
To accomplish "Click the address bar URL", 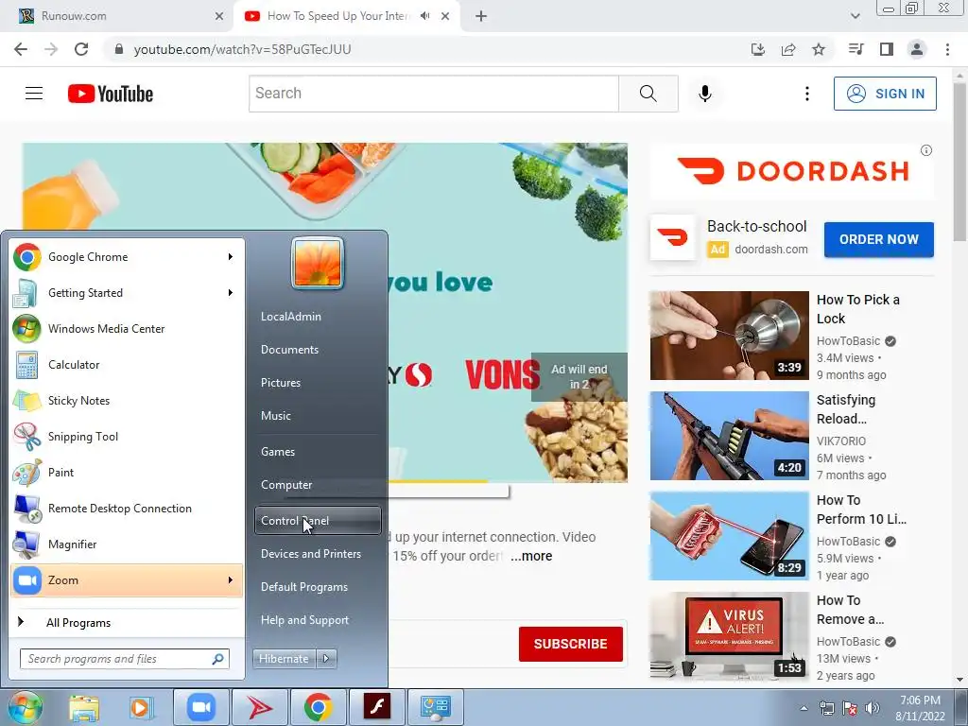I will coord(242,49).
